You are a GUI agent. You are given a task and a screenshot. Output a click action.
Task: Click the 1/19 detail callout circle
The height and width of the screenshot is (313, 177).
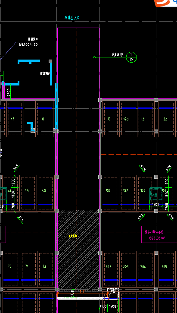coord(131,57)
